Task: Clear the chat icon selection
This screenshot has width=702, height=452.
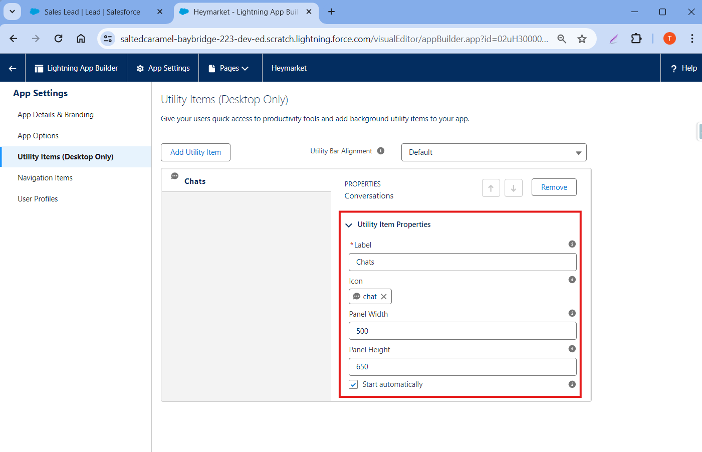Action: pyautogui.click(x=384, y=297)
